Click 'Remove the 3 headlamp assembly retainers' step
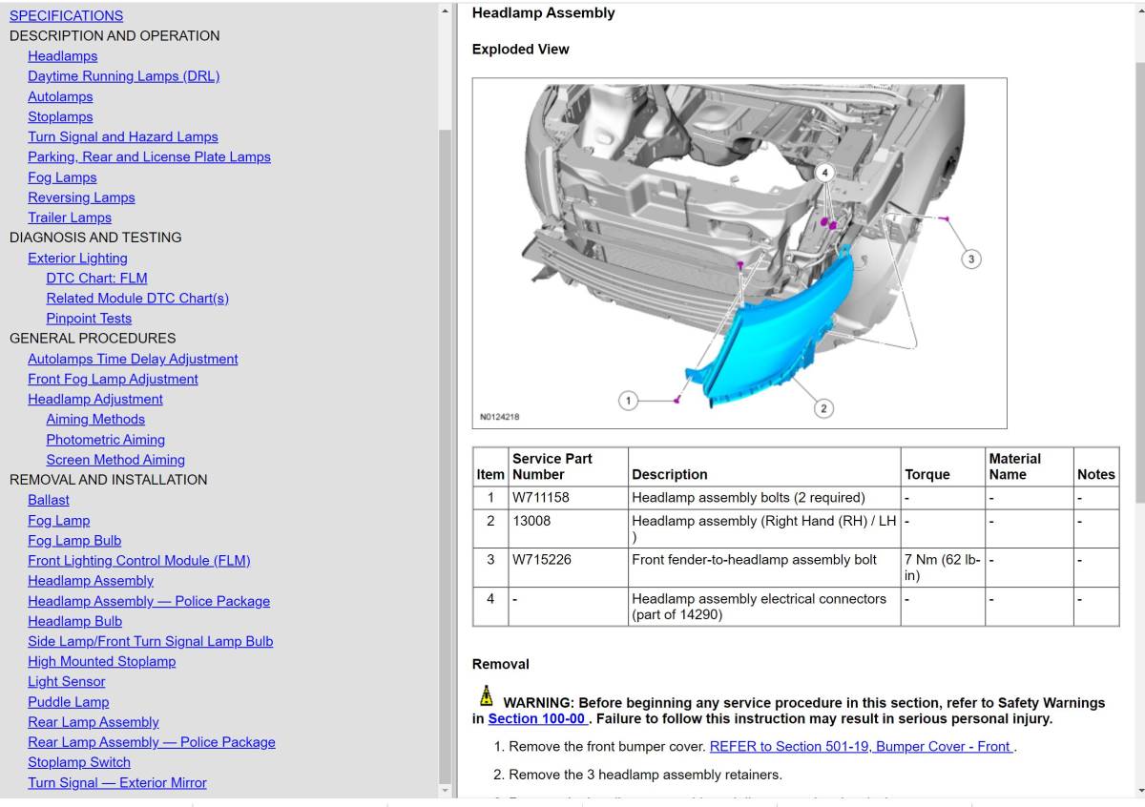This screenshot has height=807, width=1145. (645, 775)
